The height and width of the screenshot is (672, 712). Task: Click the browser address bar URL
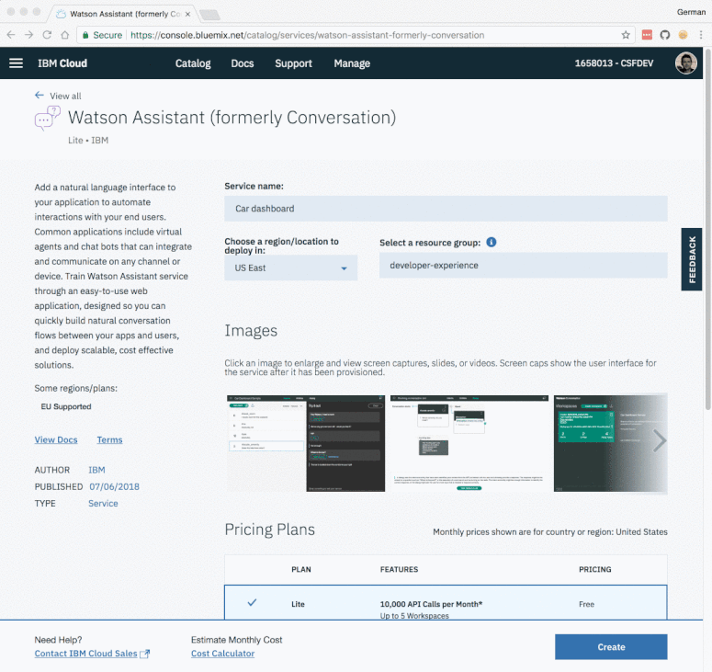pos(308,35)
